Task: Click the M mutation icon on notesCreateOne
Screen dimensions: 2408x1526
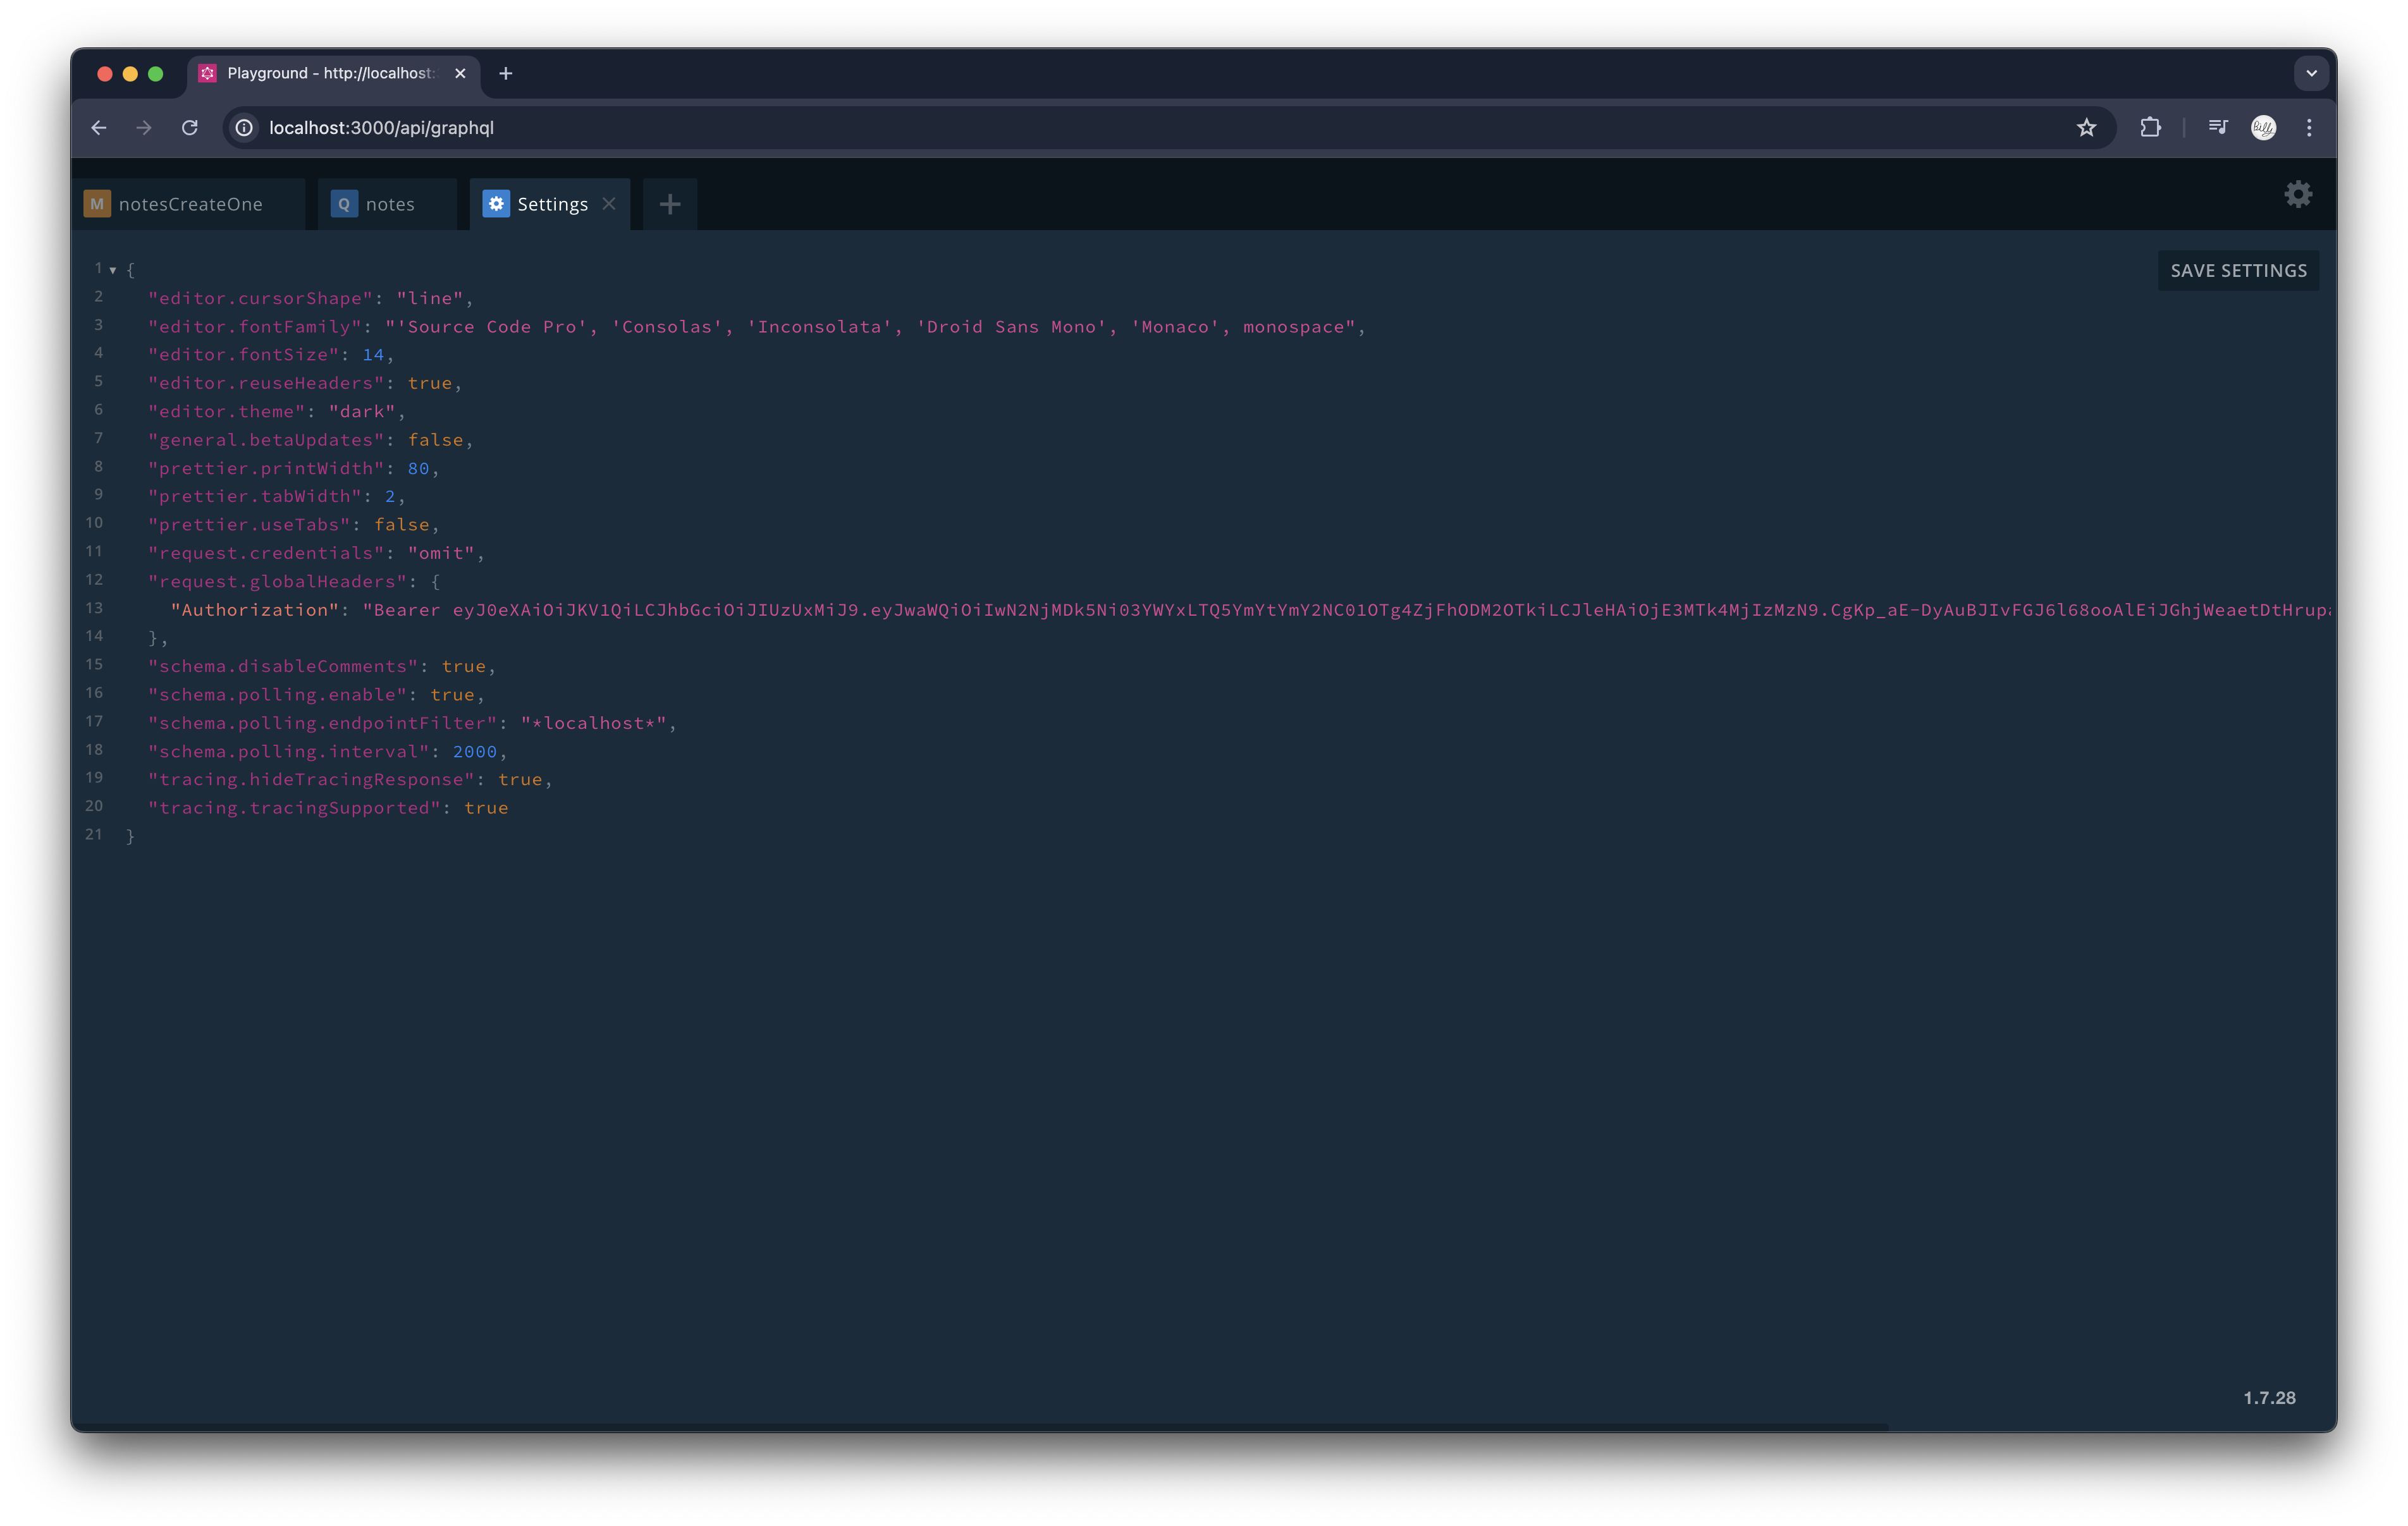Action: tap(97, 204)
